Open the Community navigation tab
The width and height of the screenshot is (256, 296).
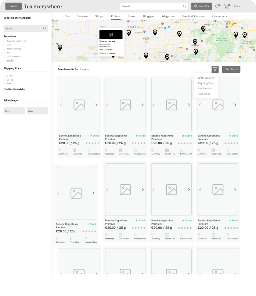[x=220, y=16]
